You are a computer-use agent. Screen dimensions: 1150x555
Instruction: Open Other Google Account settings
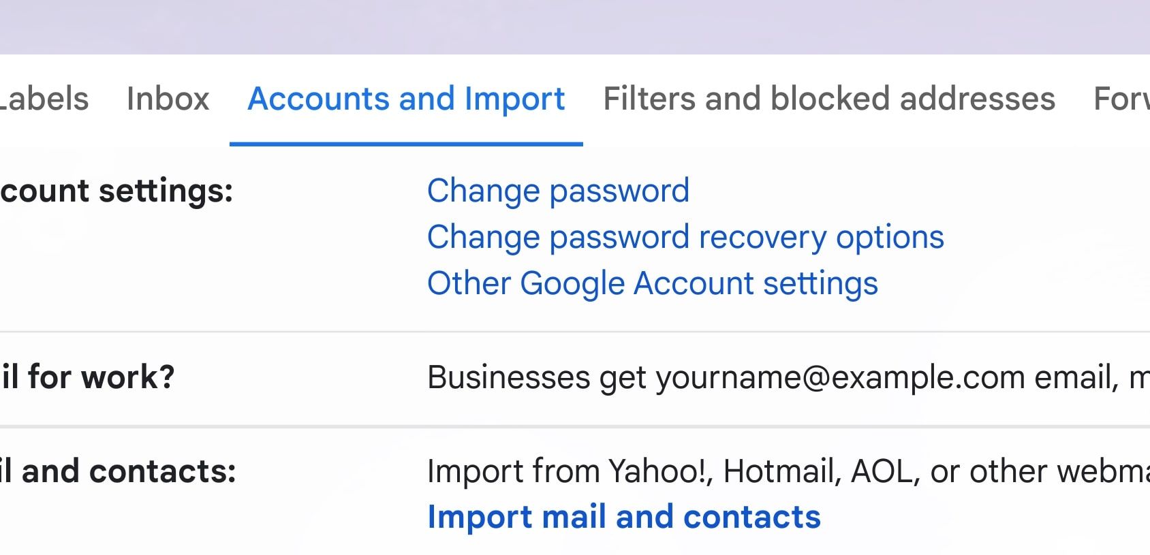[652, 283]
